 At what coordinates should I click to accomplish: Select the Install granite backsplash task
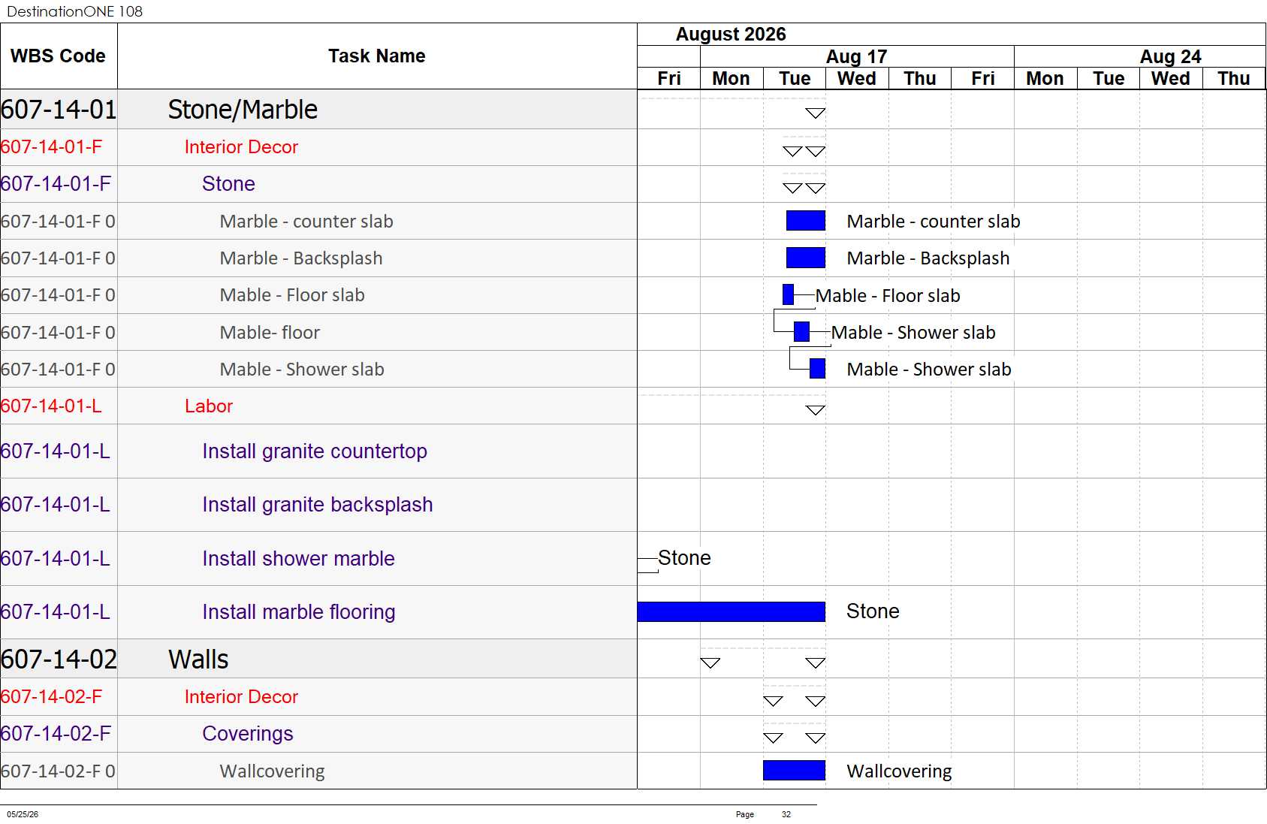click(x=318, y=505)
